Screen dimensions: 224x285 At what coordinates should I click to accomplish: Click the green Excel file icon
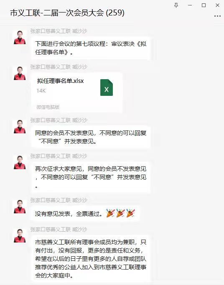(x=107, y=87)
